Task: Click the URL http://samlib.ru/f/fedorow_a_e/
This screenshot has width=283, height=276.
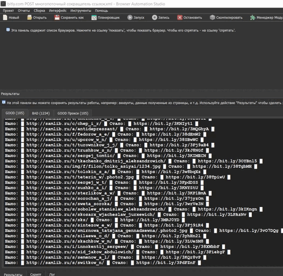Action: click(x=68, y=134)
